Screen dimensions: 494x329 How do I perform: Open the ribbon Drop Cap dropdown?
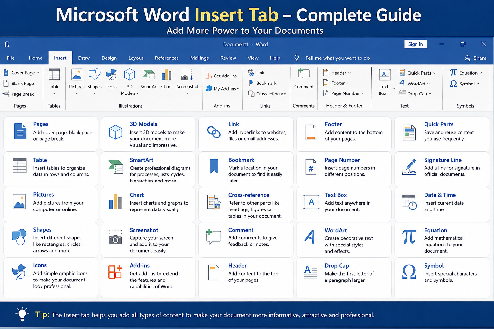tap(430, 94)
